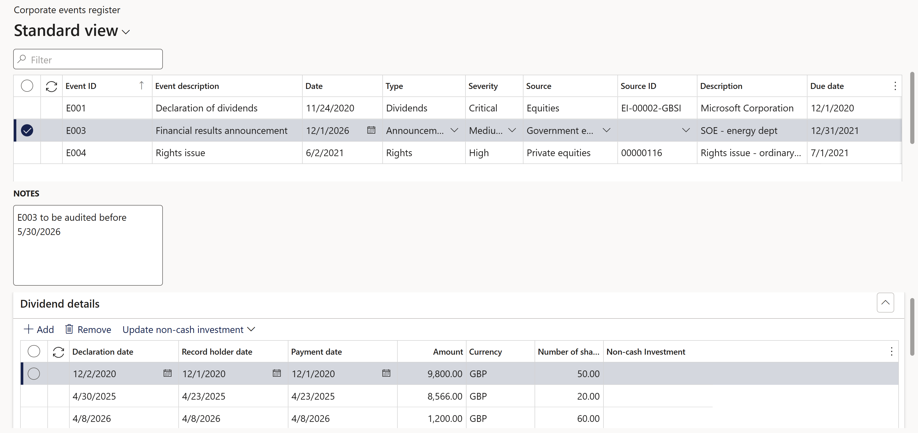Click Remove in Dividend details toolbar

coord(88,329)
